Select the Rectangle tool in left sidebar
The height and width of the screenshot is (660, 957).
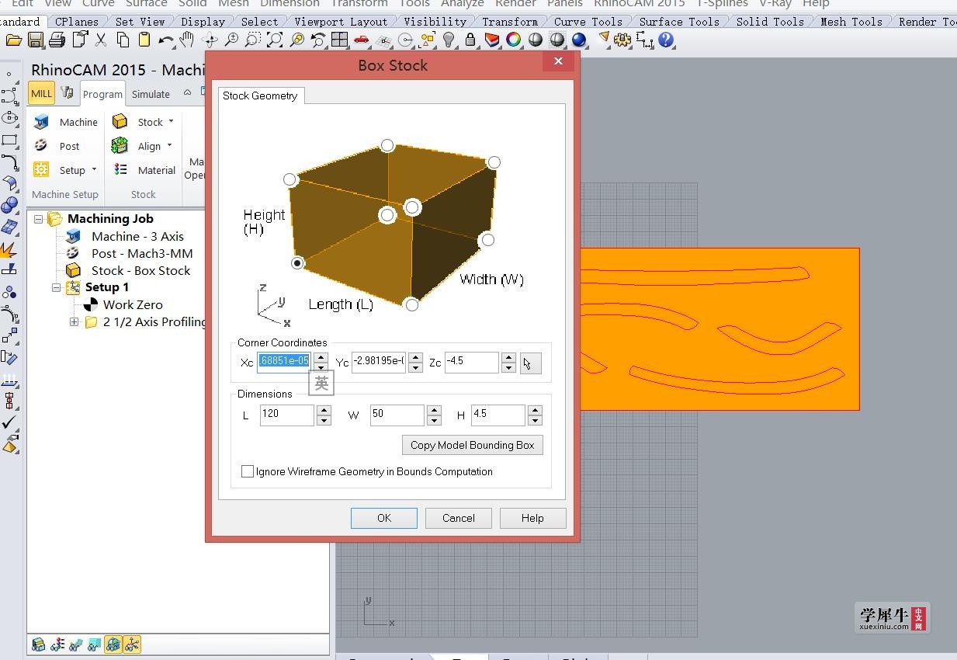click(x=9, y=141)
